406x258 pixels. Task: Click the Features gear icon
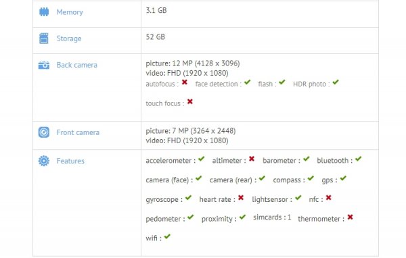coord(44,161)
